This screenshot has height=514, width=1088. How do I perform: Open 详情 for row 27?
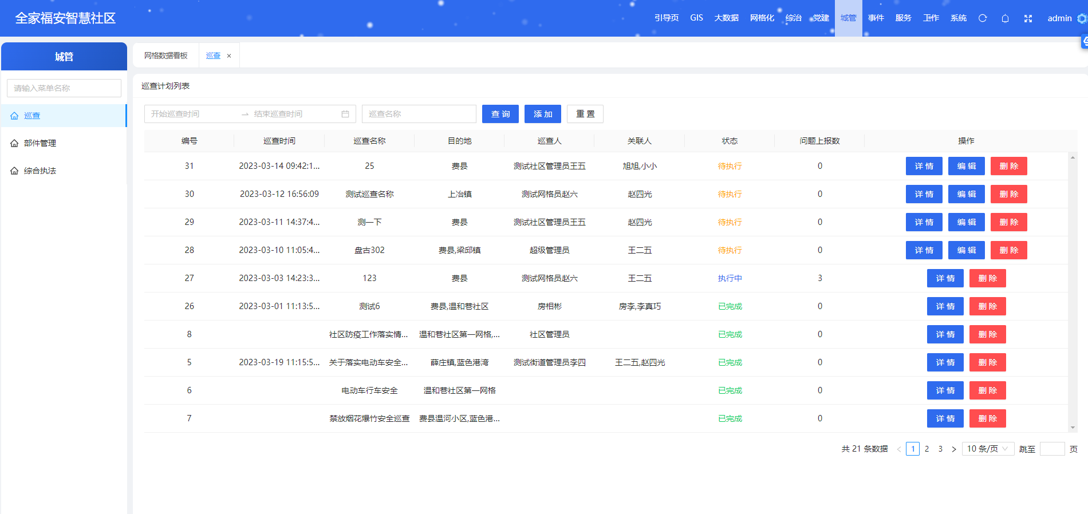(x=945, y=278)
